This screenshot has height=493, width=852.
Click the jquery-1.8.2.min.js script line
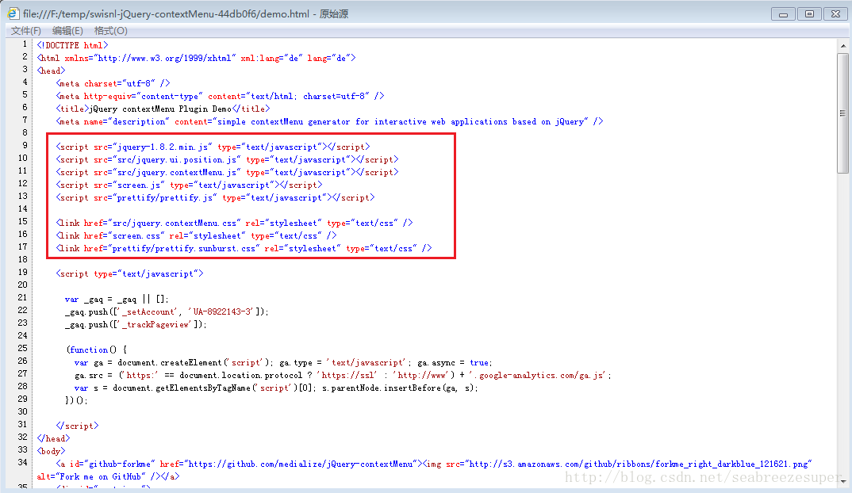click(213, 147)
